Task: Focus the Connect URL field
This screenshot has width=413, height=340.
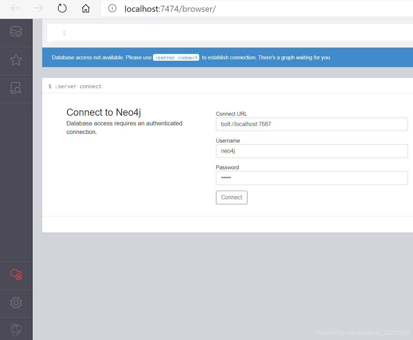Action: pyautogui.click(x=311, y=124)
